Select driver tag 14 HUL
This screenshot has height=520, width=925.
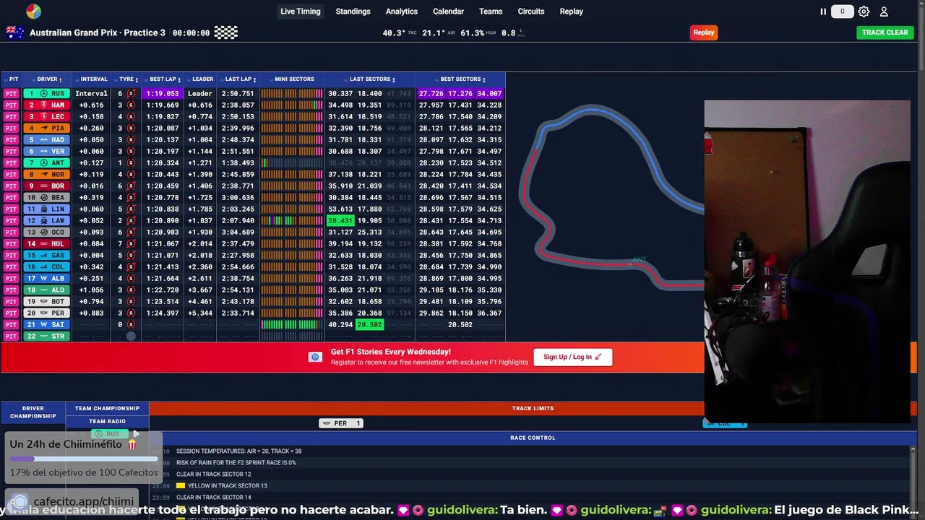47,244
